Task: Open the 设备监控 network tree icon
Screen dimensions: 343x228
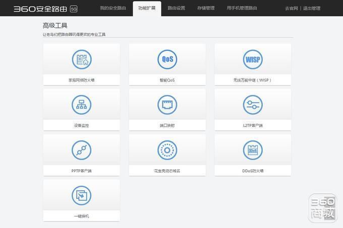Action: [82, 105]
